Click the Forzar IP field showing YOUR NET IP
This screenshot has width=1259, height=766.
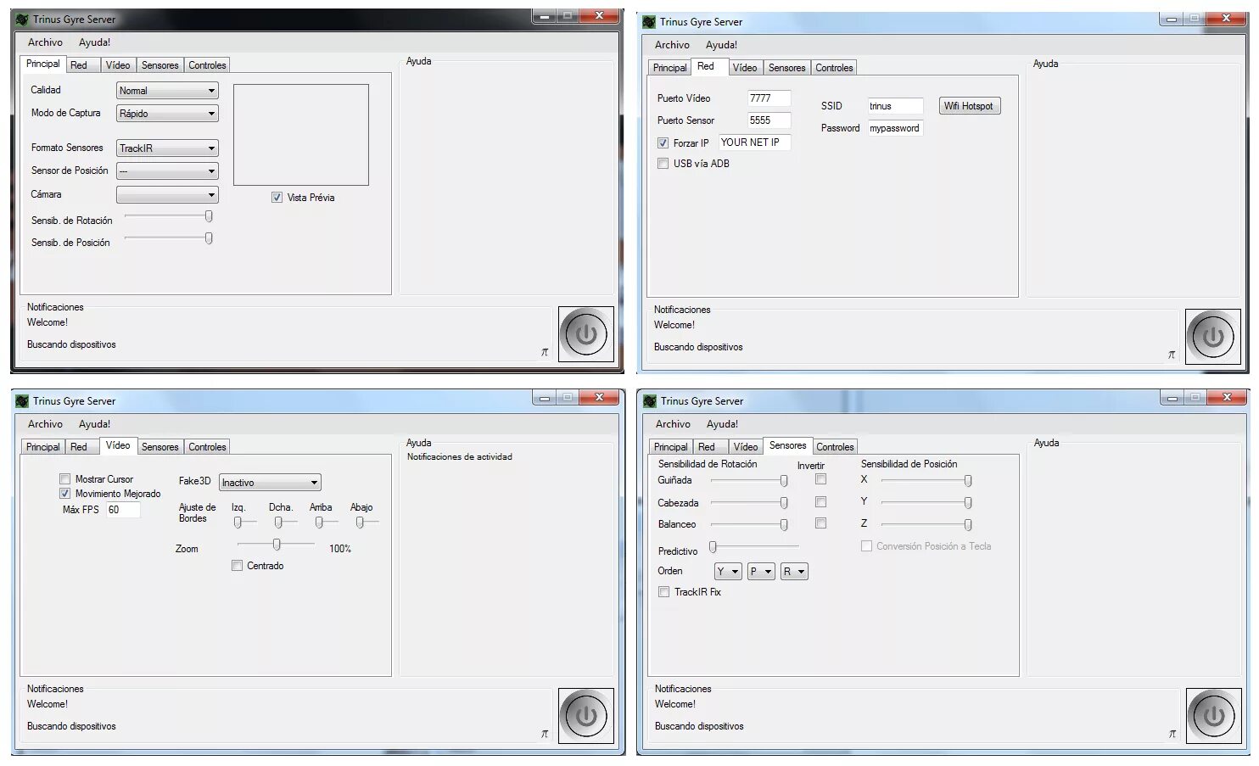[x=755, y=143]
